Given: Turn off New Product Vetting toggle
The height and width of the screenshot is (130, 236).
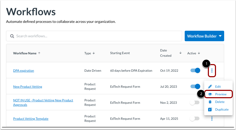Looking at the screenshot, I should point(195,86).
